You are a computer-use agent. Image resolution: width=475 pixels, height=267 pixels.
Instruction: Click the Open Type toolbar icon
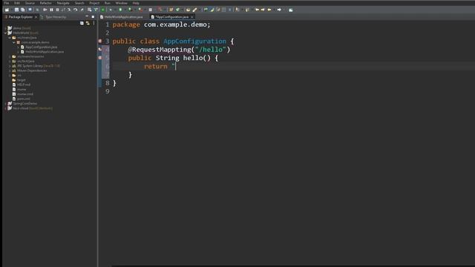pos(188,10)
